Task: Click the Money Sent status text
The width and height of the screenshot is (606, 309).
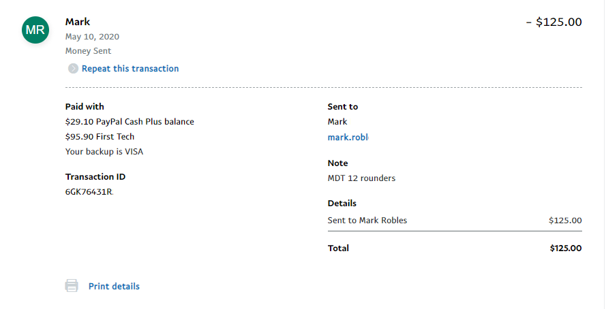Action: pos(88,51)
